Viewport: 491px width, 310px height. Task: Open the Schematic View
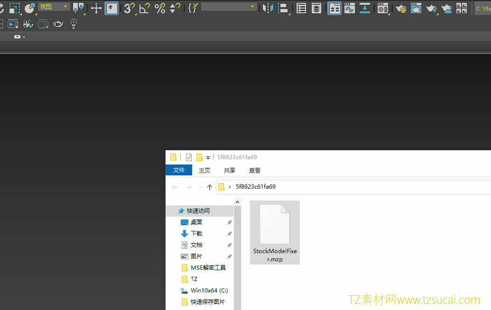click(x=365, y=8)
